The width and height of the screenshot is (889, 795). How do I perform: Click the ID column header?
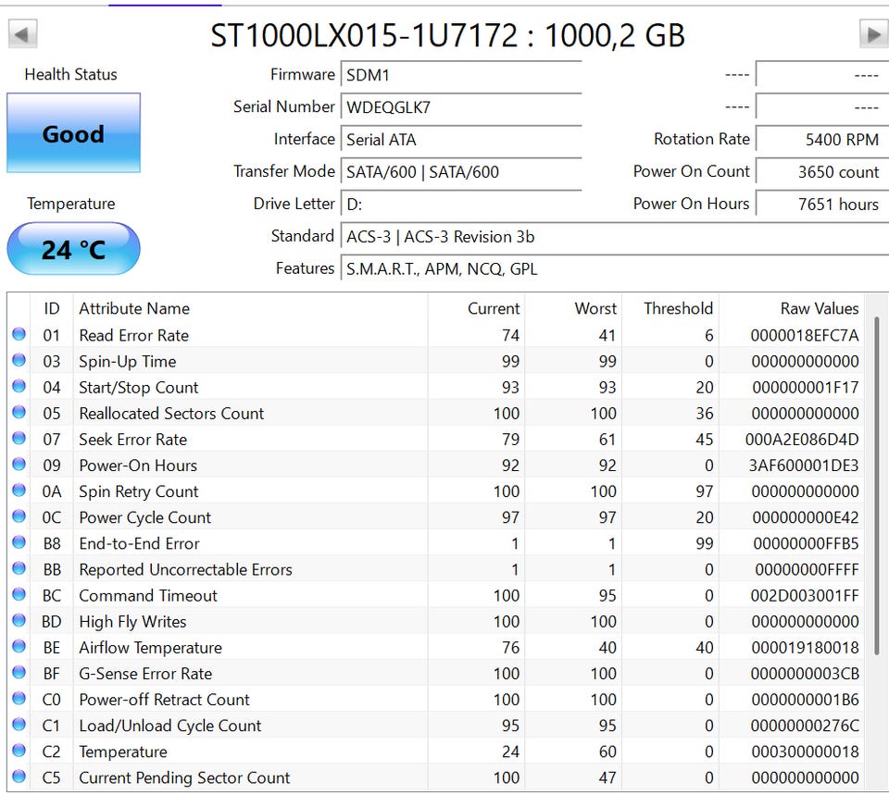tap(52, 308)
